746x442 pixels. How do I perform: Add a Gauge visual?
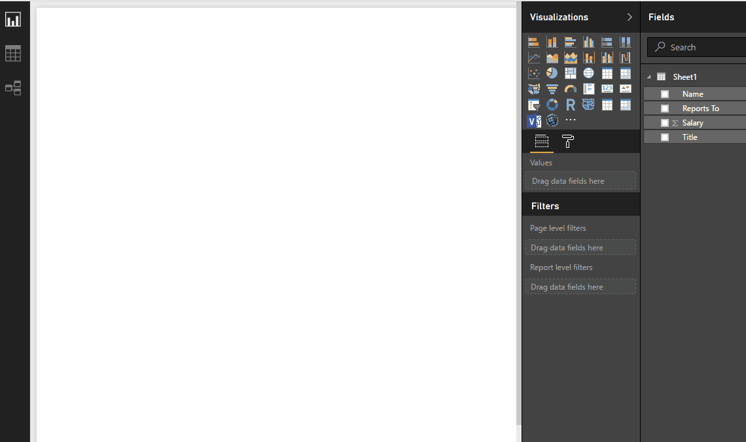tap(571, 89)
